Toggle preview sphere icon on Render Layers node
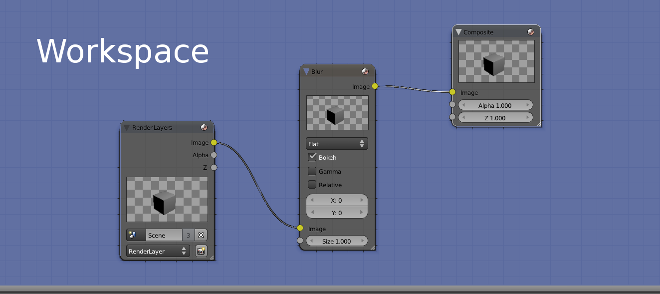Image resolution: width=660 pixels, height=294 pixels. point(204,128)
